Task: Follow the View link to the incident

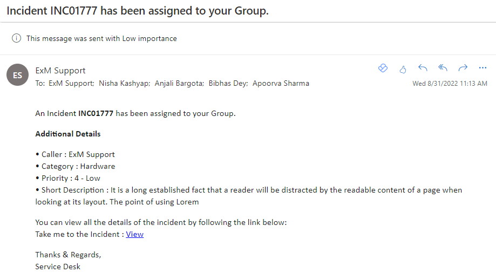Action: (135, 234)
